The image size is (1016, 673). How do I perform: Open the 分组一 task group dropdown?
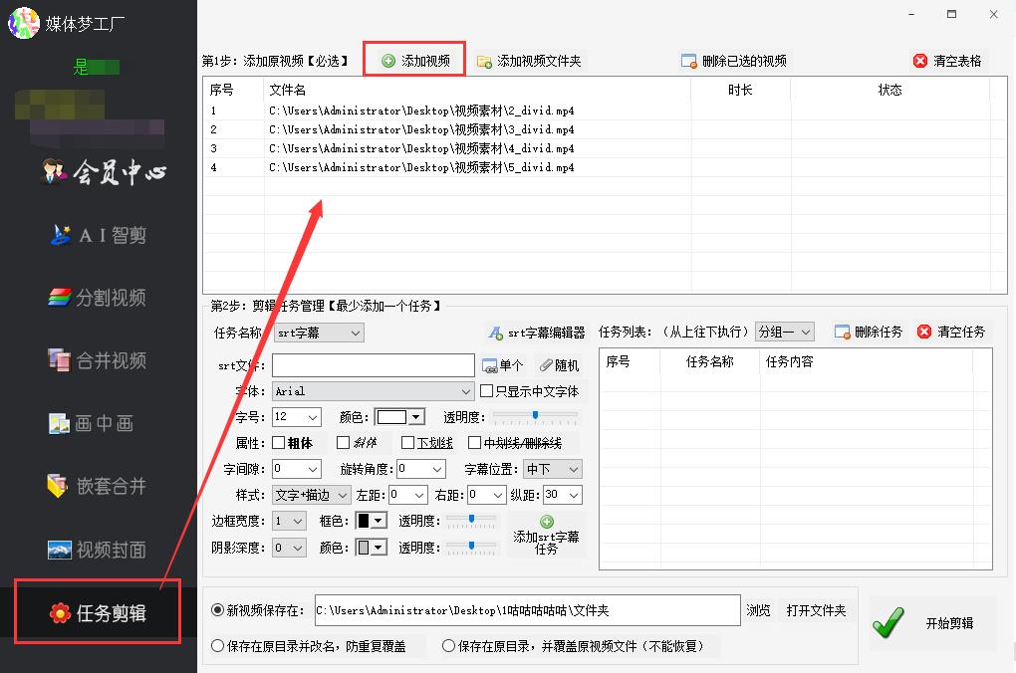(x=784, y=332)
